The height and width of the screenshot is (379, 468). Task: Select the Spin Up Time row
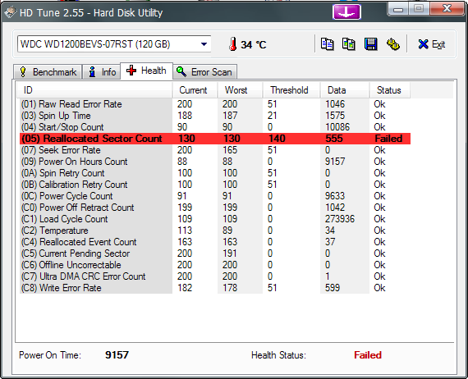coord(215,116)
